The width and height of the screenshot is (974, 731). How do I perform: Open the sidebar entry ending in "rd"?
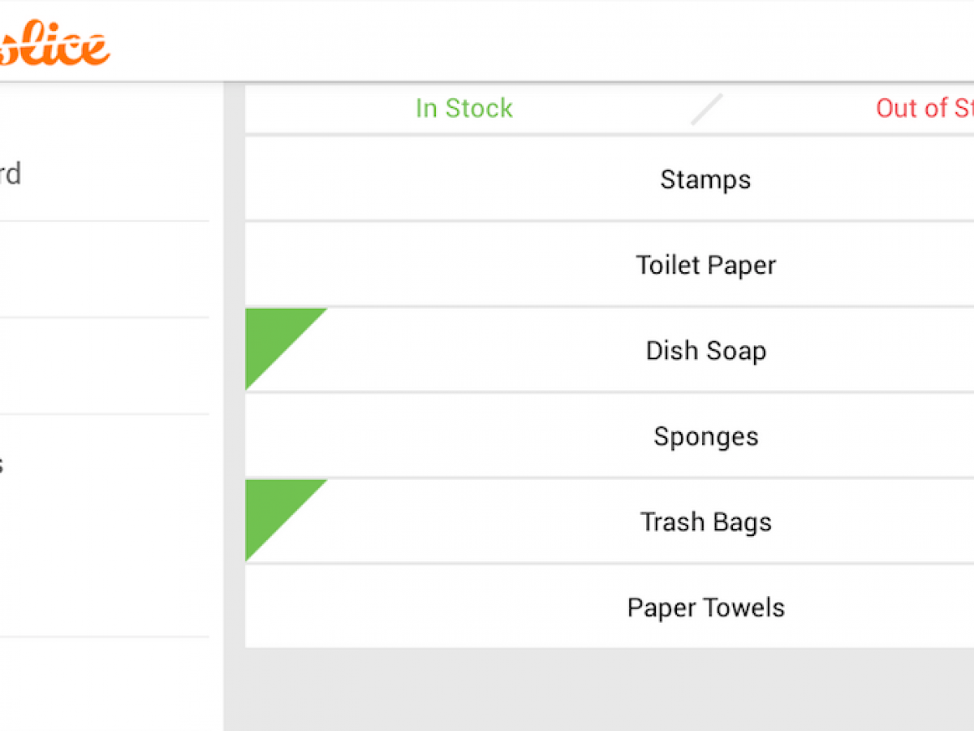tap(10, 174)
